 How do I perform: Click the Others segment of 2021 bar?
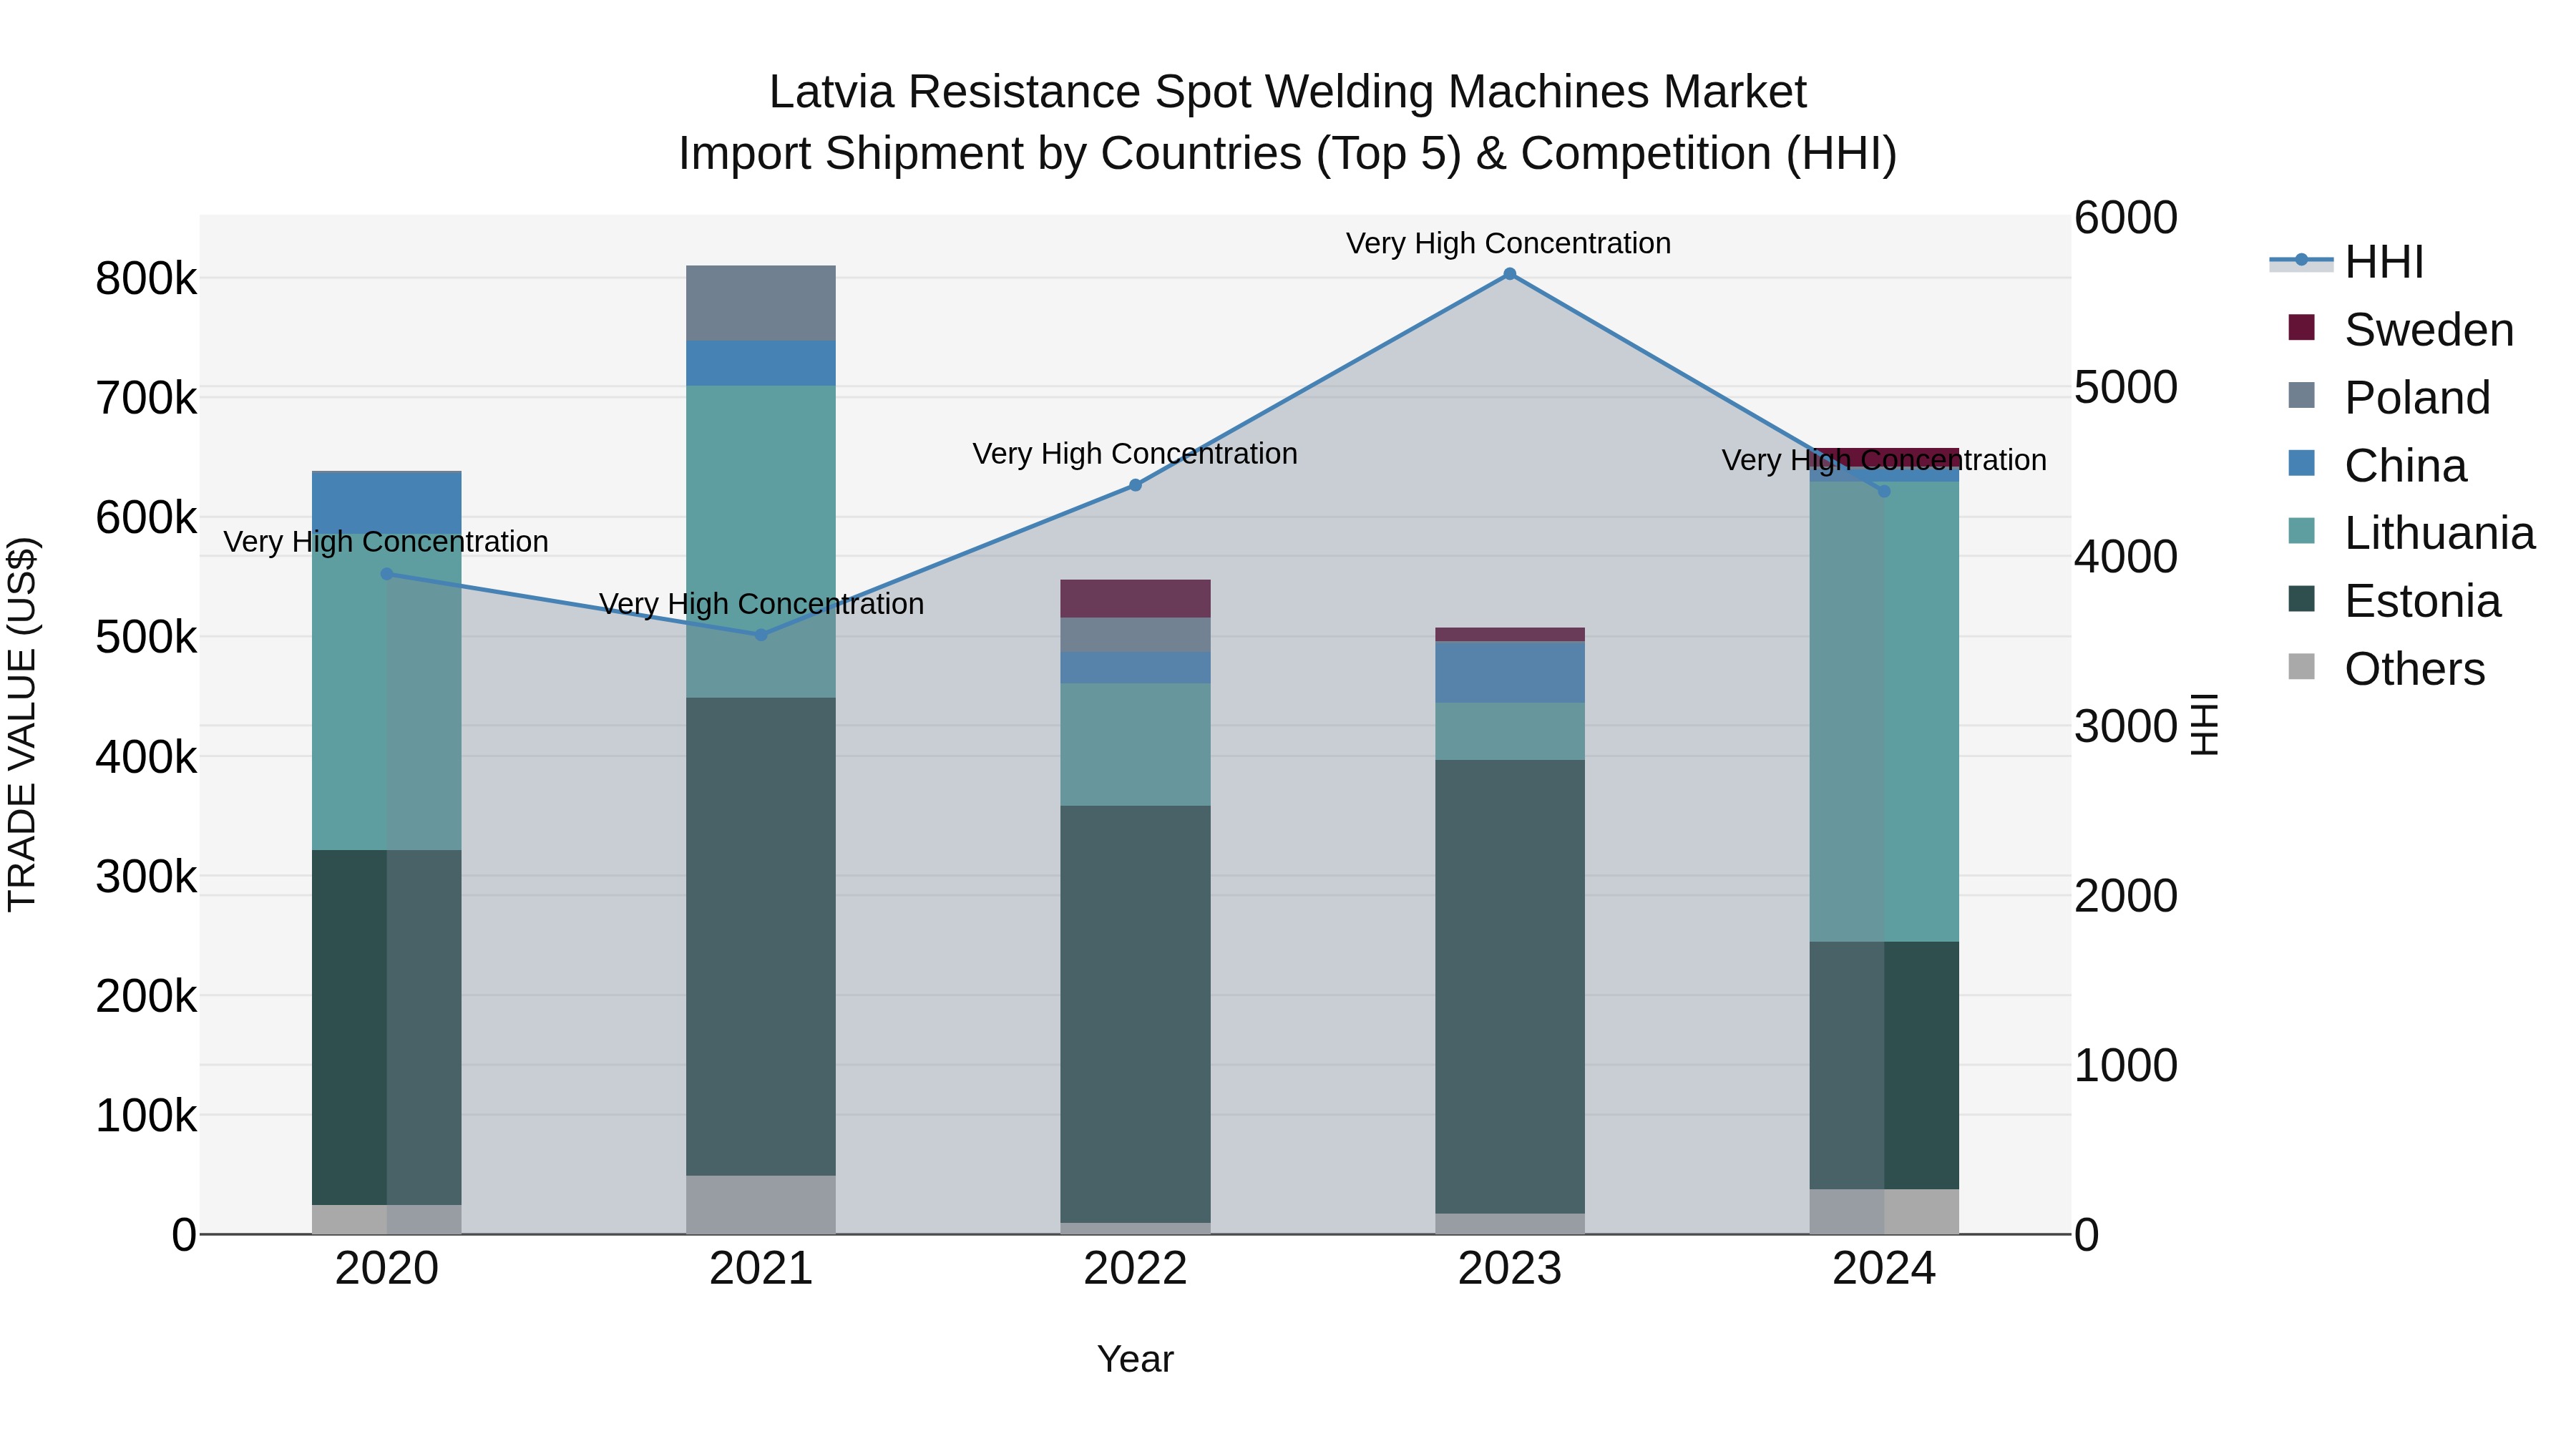tap(761, 1205)
